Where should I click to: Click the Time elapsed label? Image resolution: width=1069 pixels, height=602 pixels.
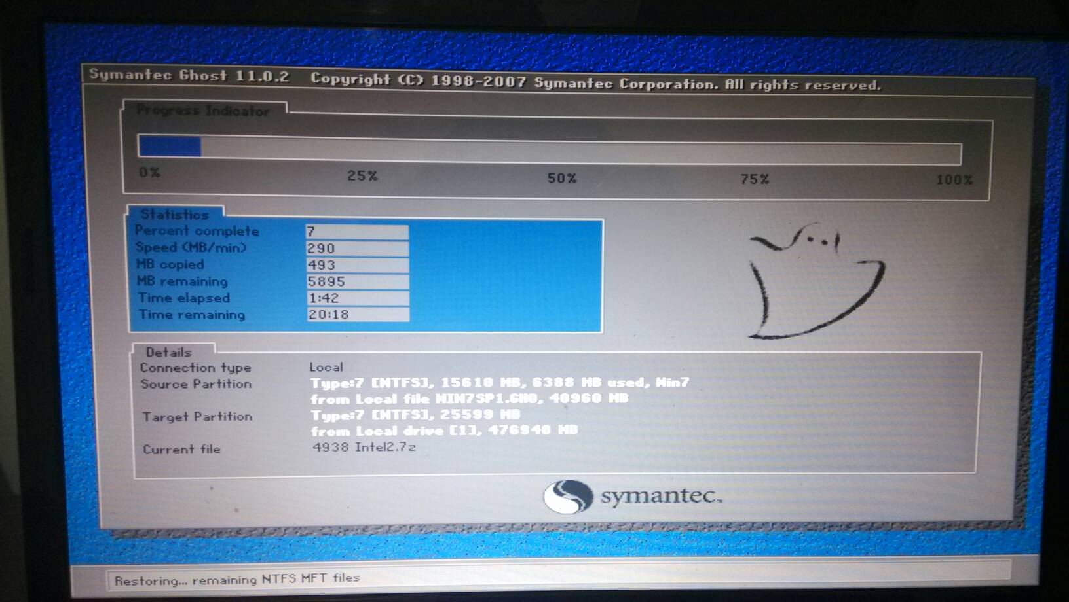(184, 298)
